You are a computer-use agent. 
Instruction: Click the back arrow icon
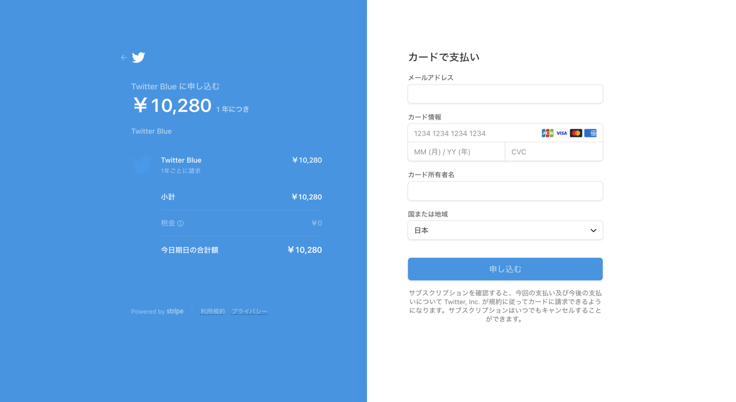(124, 57)
